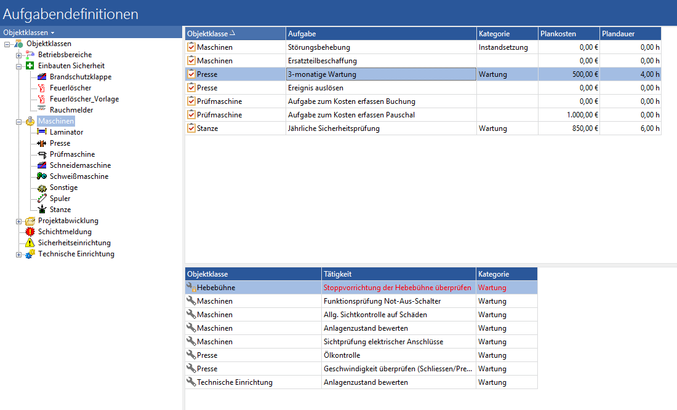Expand the Technische Einrichtung node
The width and height of the screenshot is (677, 410).
[18, 255]
